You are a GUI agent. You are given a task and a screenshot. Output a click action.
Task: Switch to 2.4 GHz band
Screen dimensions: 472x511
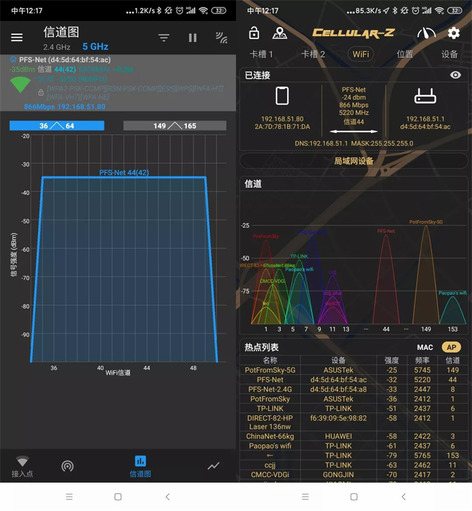pos(57,47)
